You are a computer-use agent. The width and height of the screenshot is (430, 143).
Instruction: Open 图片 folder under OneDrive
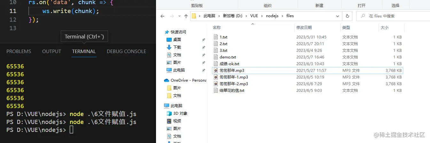pos(177,88)
